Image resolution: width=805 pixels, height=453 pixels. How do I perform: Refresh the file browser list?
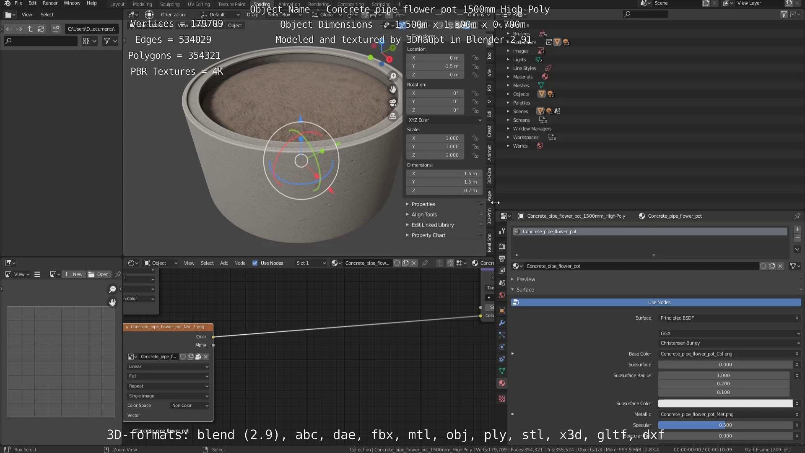(41, 29)
